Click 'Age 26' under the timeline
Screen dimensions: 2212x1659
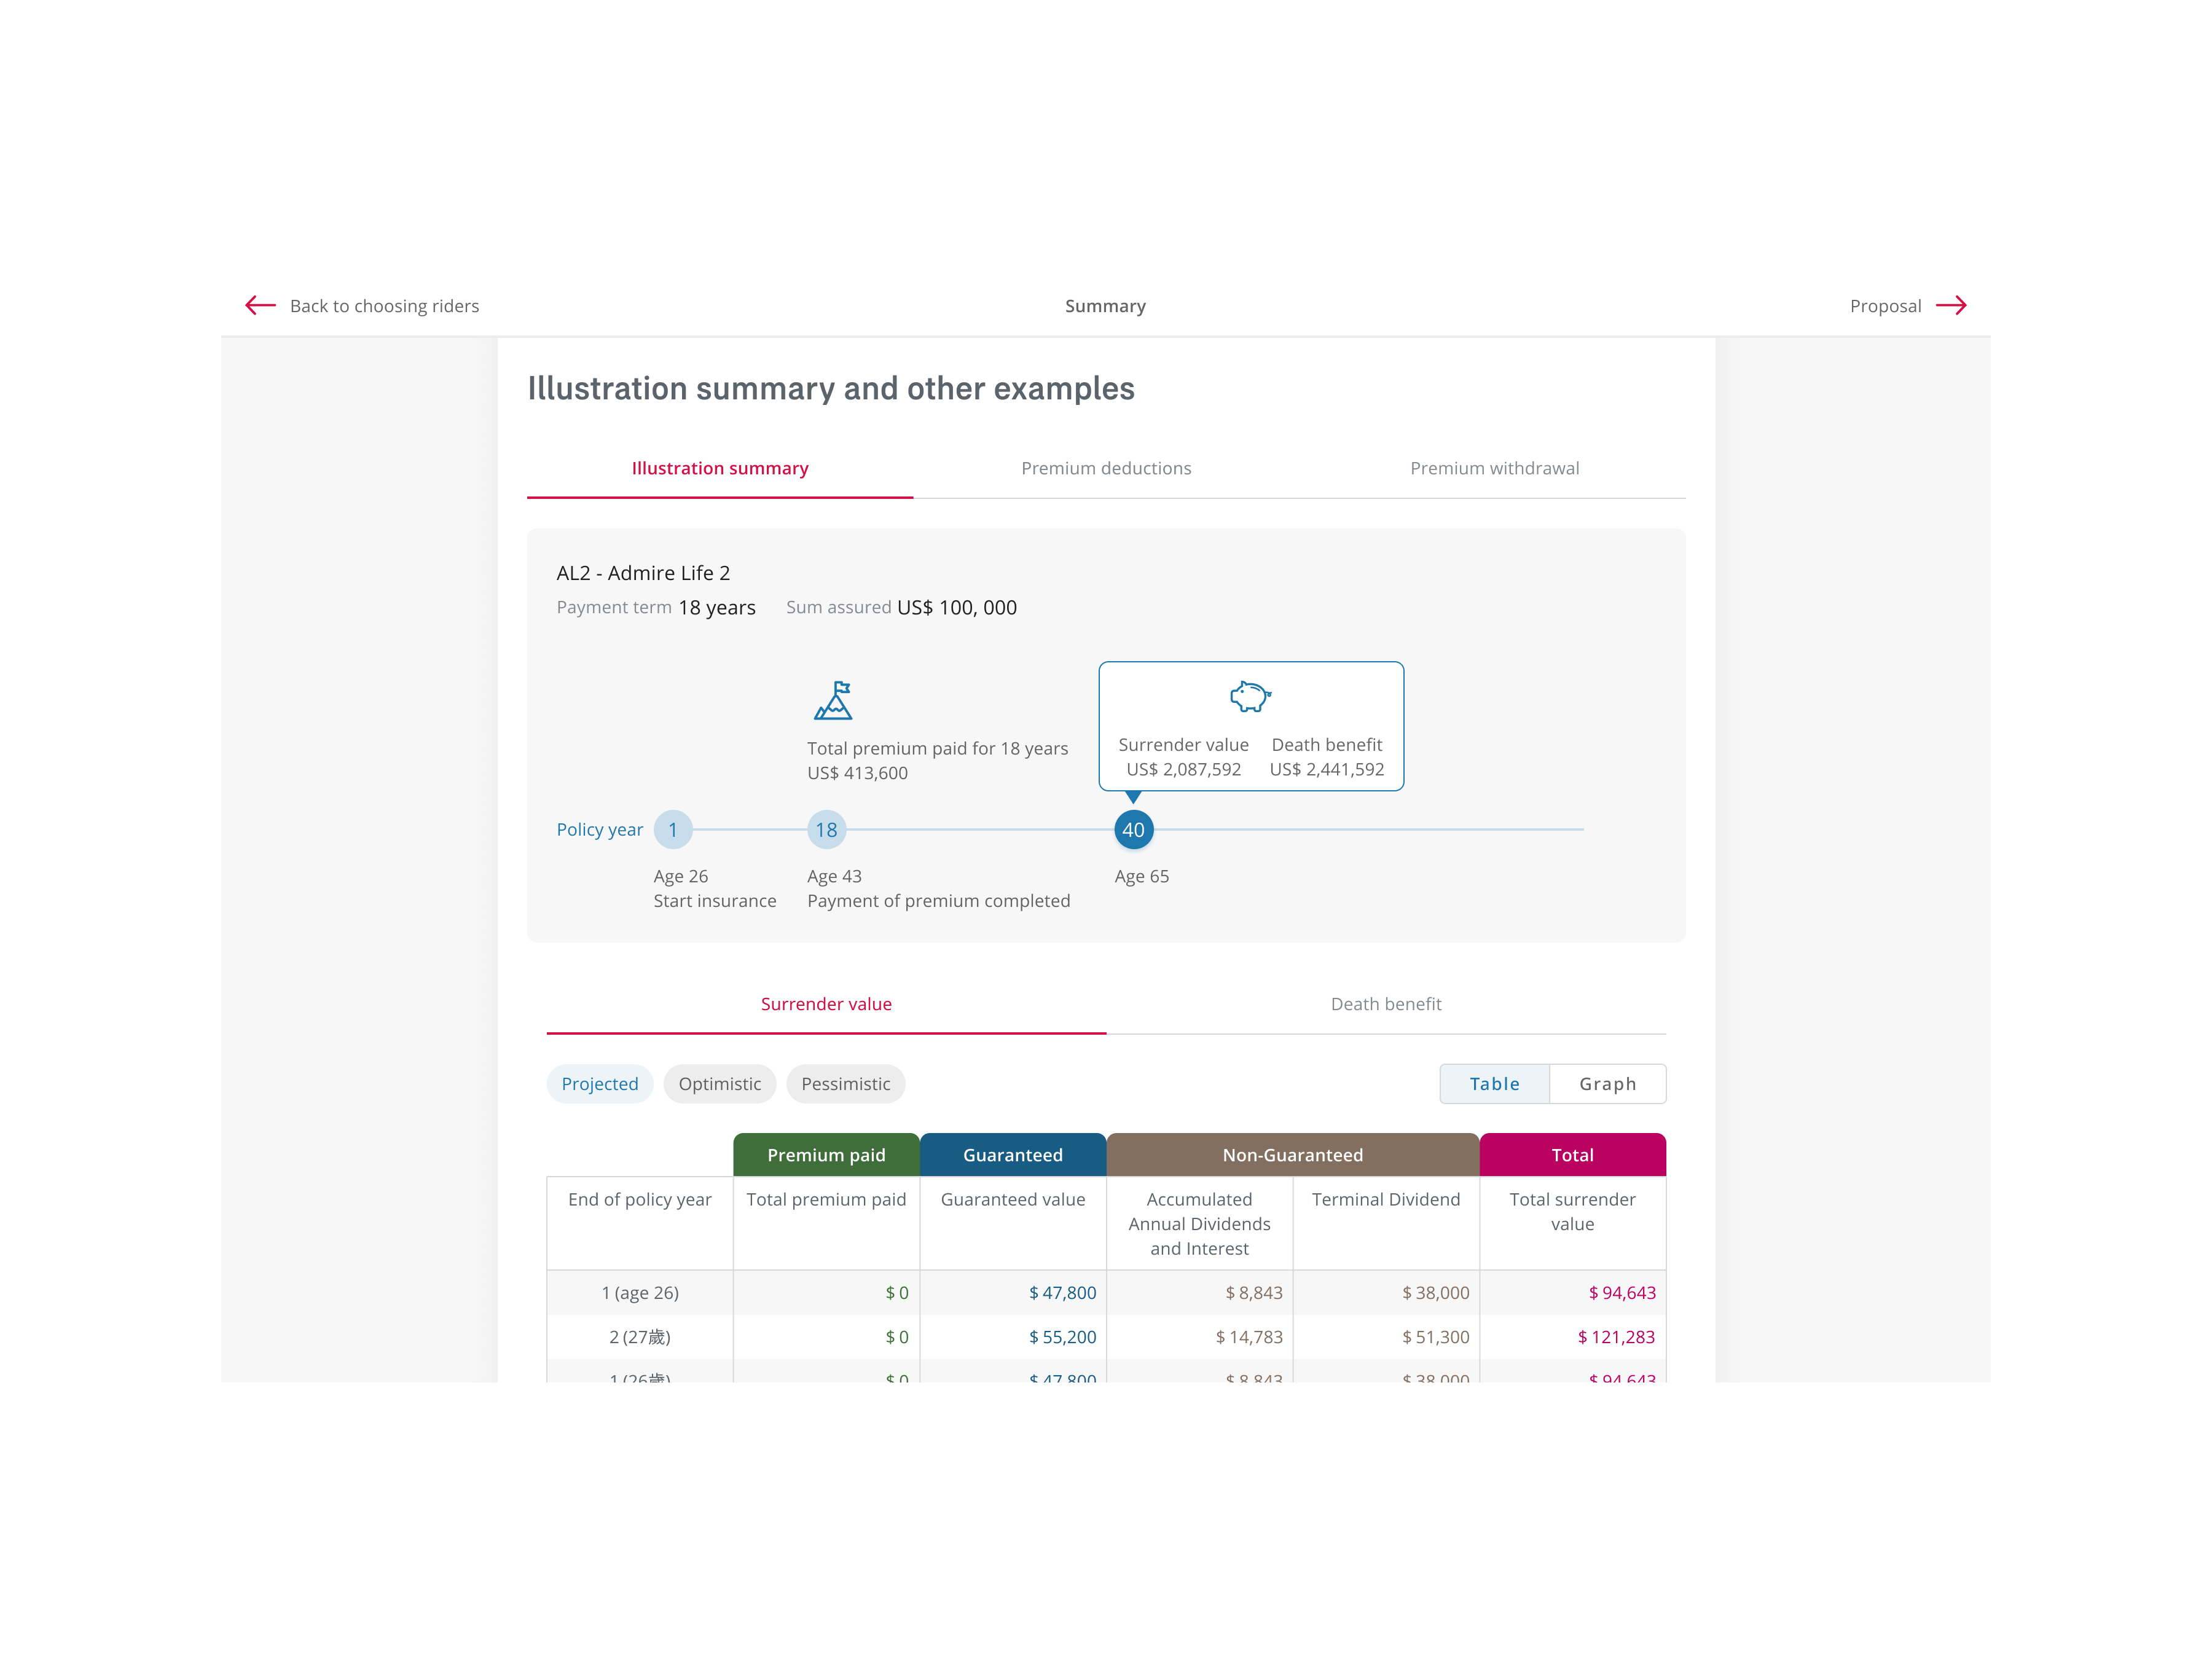pos(681,876)
